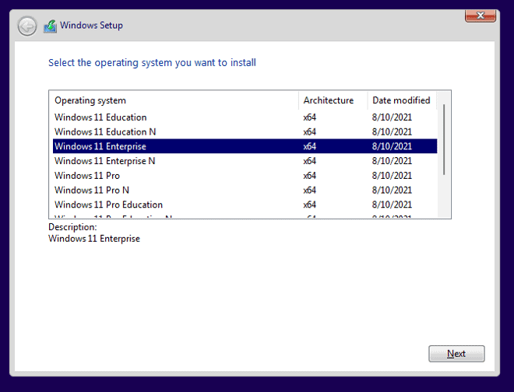
Task: Click 8/10/2021 in Windows 11 Pro N row
Action: (x=392, y=190)
